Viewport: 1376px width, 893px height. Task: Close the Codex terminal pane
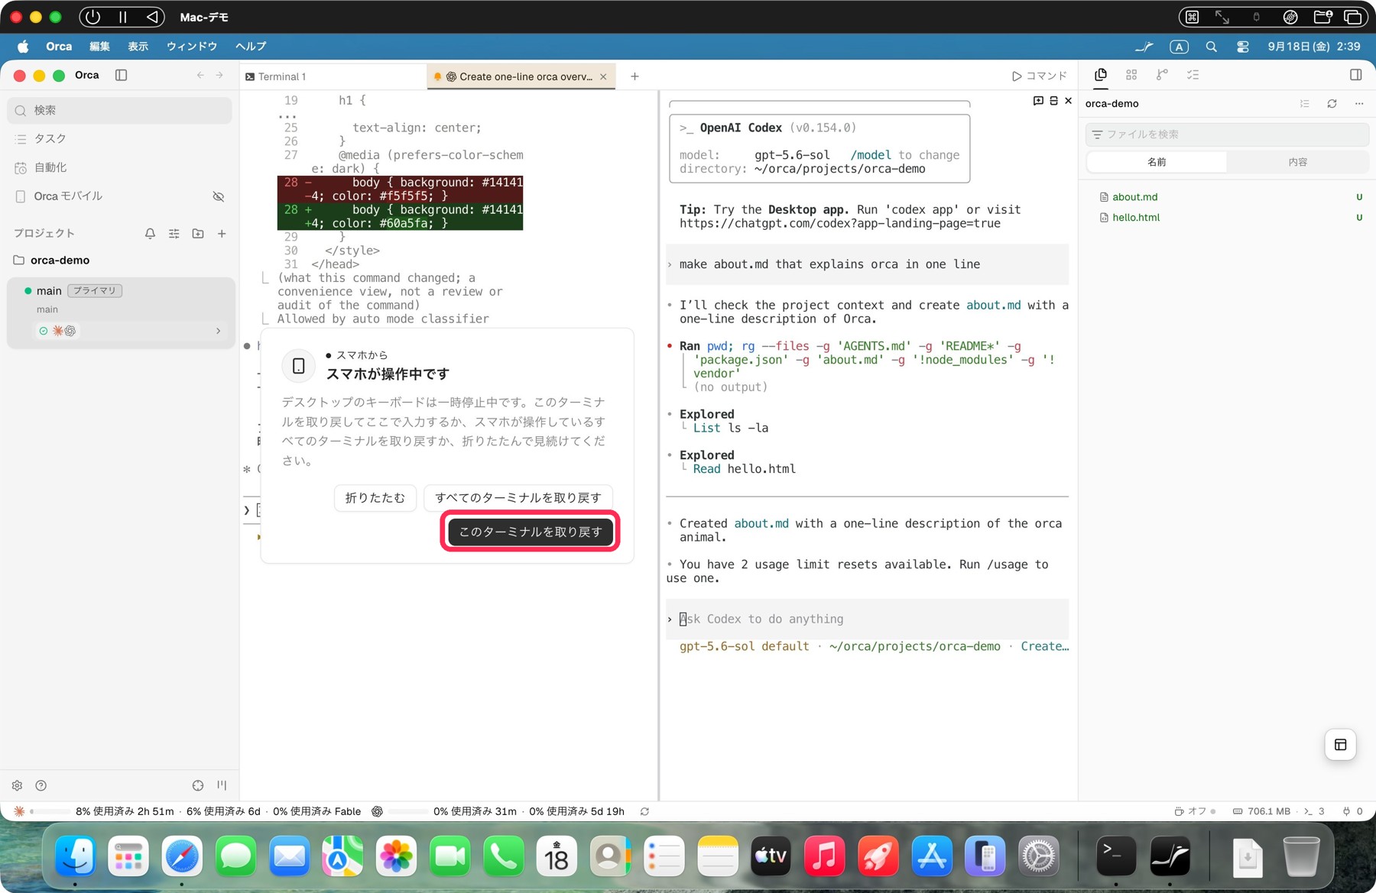[x=1068, y=101]
